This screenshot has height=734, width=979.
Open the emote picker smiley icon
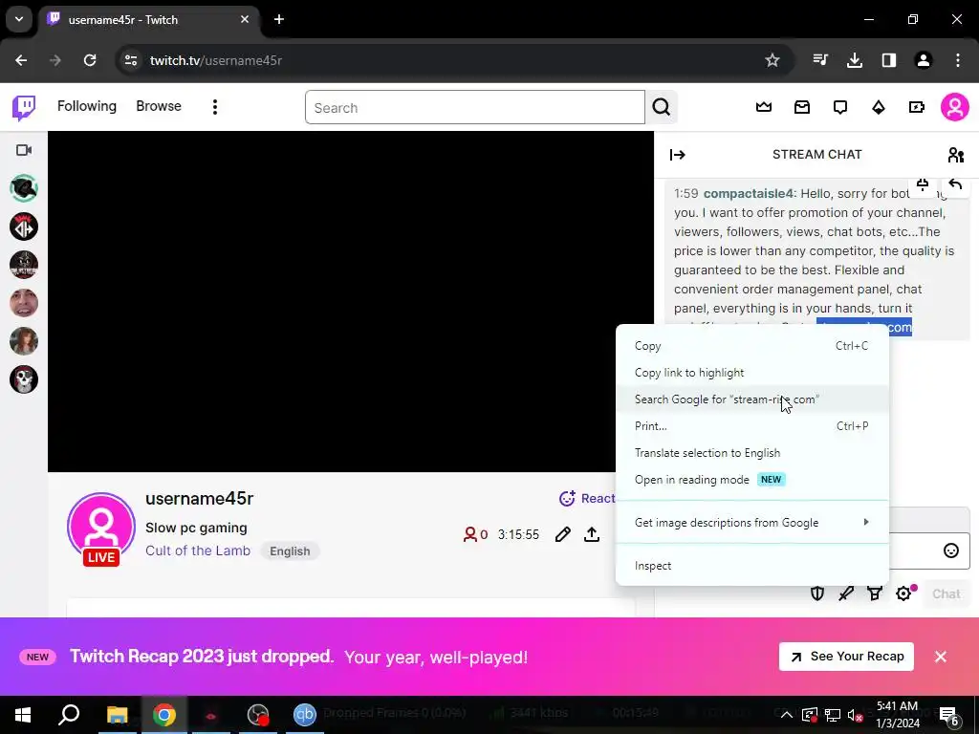click(x=951, y=550)
